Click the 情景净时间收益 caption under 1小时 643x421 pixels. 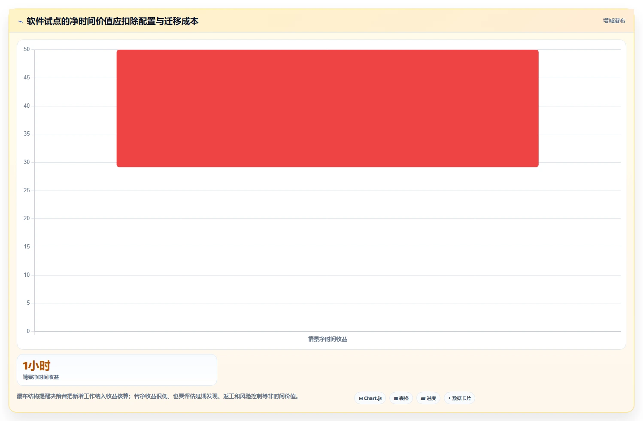pos(41,377)
